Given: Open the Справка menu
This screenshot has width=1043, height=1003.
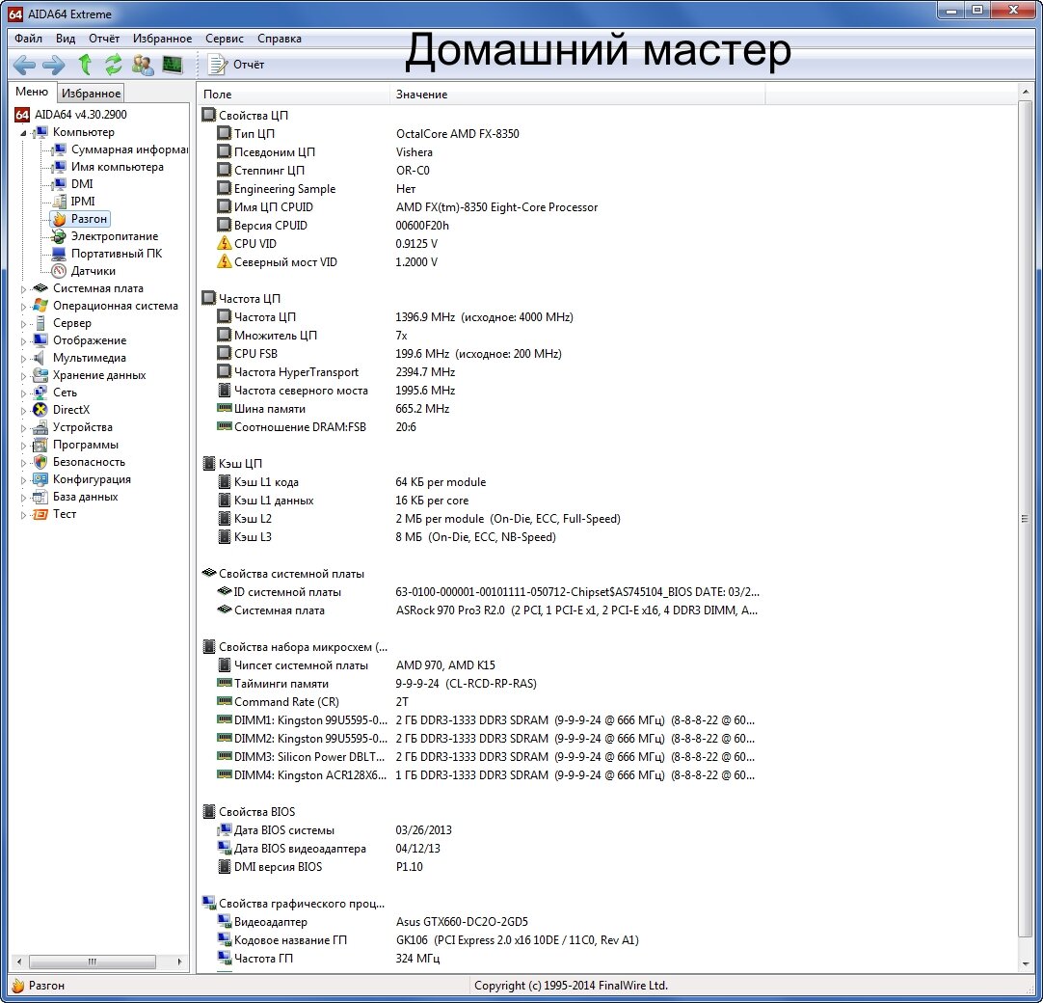Looking at the screenshot, I should coord(280,39).
